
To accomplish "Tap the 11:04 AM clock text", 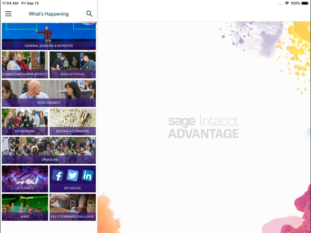I will click(x=10, y=3).
